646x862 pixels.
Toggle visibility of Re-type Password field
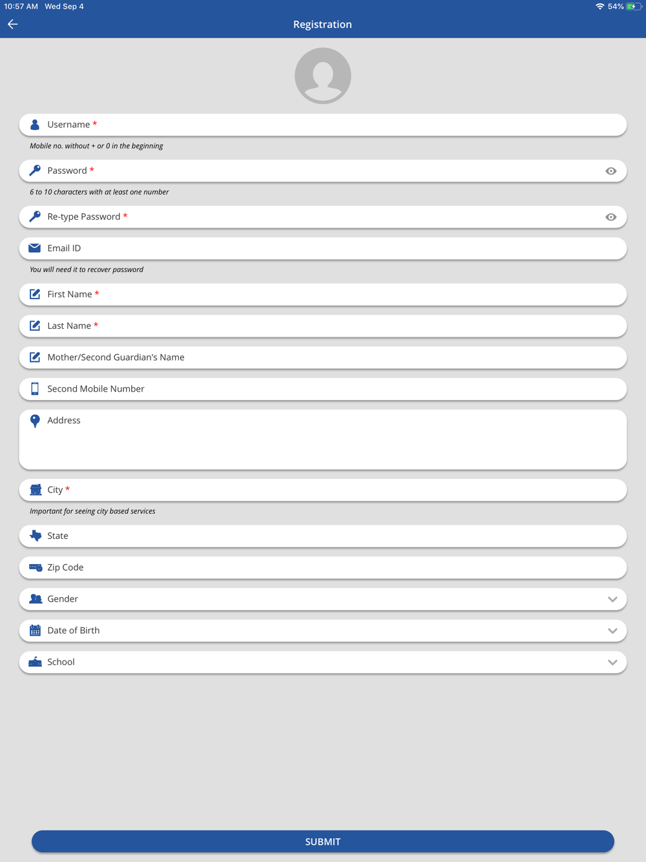click(x=611, y=217)
